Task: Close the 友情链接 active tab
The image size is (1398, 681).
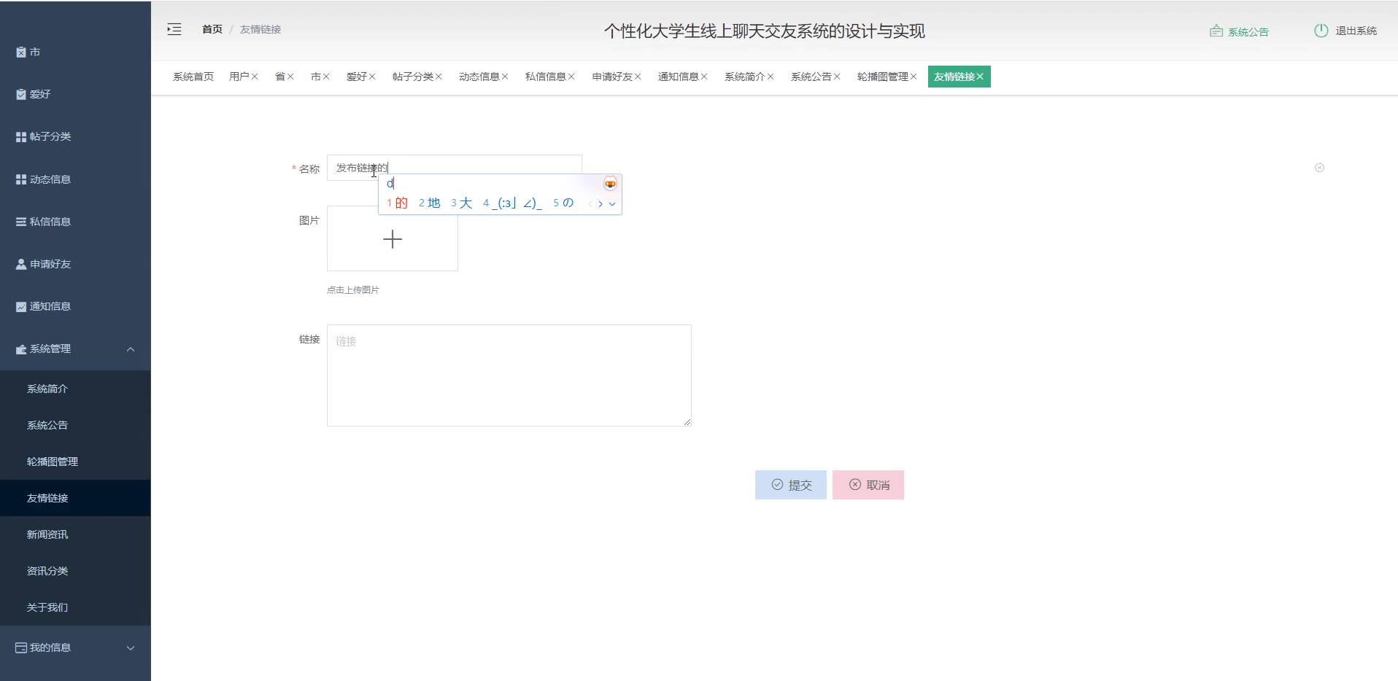Action: tap(980, 77)
